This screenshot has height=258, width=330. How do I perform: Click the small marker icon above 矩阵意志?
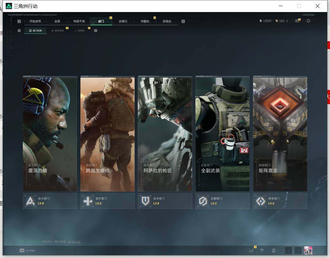(x=257, y=160)
